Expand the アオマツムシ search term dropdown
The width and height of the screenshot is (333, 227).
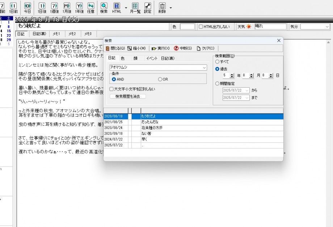click(x=204, y=68)
